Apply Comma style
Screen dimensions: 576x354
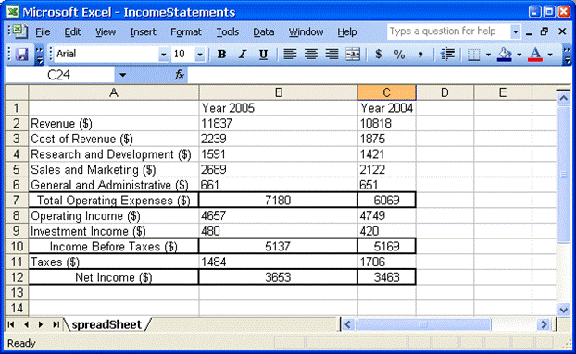coord(420,55)
